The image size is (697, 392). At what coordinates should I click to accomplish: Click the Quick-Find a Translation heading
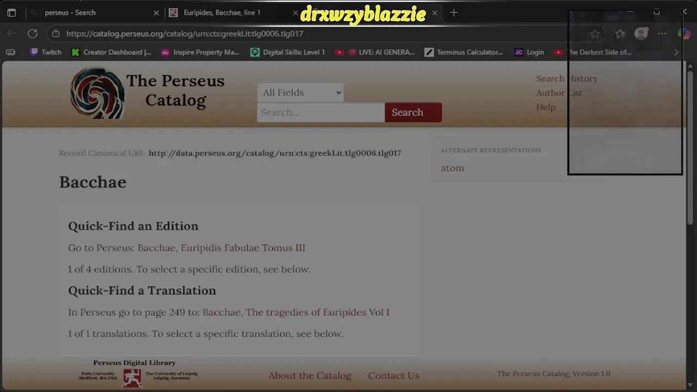tap(142, 291)
